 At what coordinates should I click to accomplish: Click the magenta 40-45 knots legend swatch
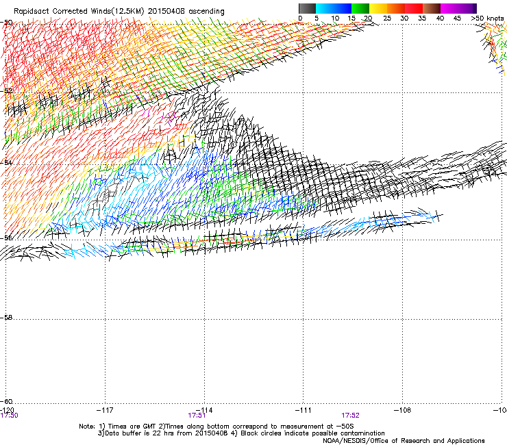point(449,8)
